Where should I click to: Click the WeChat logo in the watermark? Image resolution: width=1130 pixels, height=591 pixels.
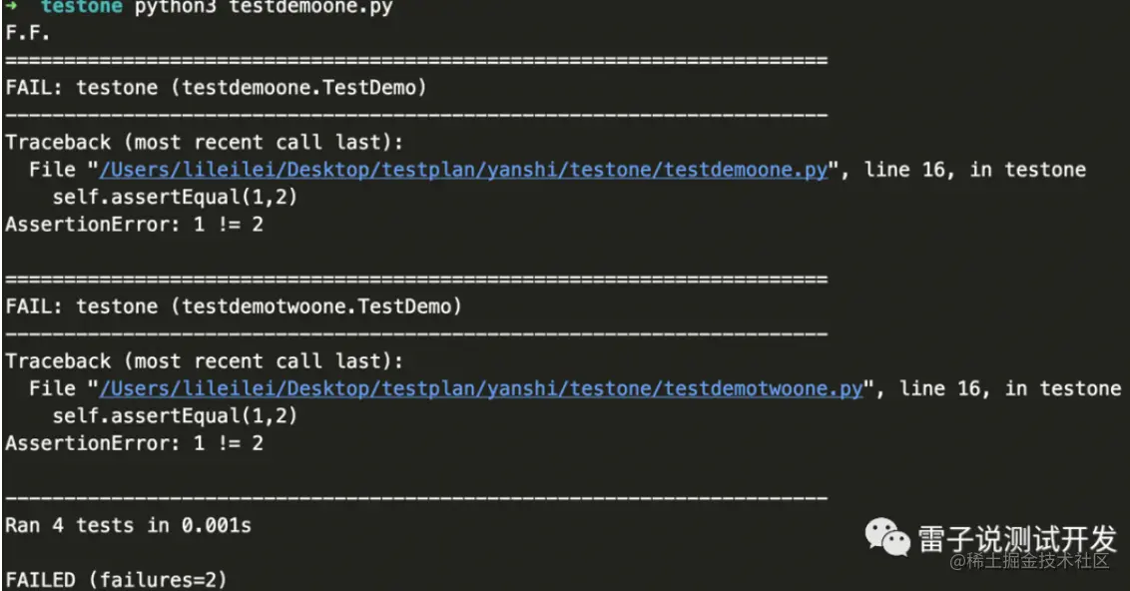click(887, 540)
